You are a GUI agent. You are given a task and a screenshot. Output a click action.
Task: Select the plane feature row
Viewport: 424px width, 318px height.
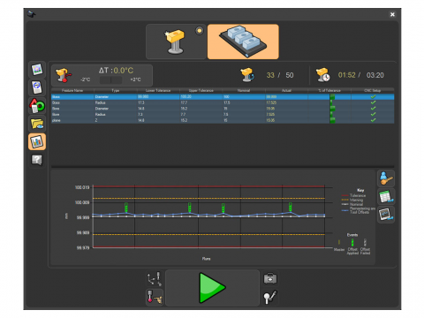click(x=223, y=120)
